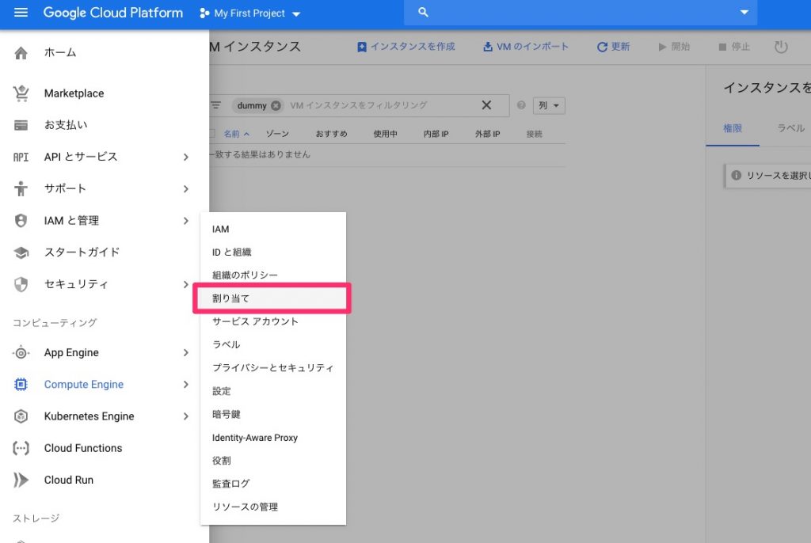
Task: Click the VM instance filter text field
Action: pyautogui.click(x=380, y=105)
